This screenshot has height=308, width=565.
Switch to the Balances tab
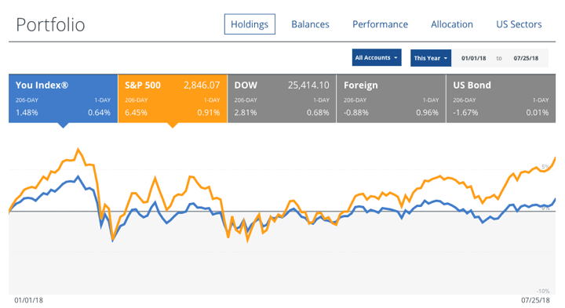[310, 24]
